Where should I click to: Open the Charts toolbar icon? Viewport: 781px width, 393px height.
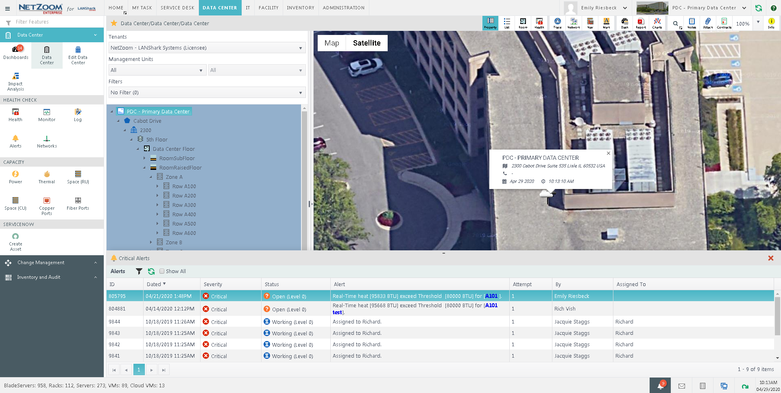[657, 23]
